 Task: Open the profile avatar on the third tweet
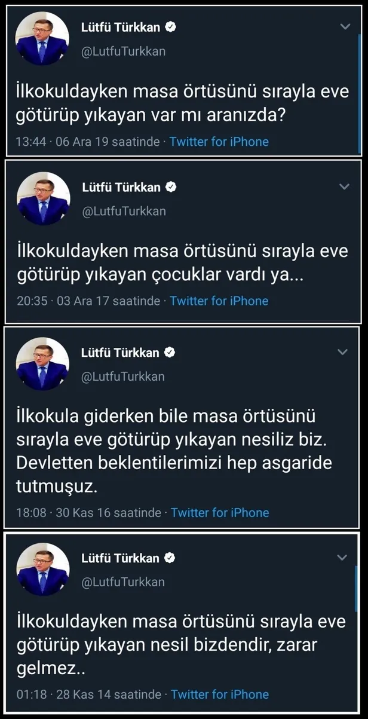pyautogui.click(x=43, y=364)
